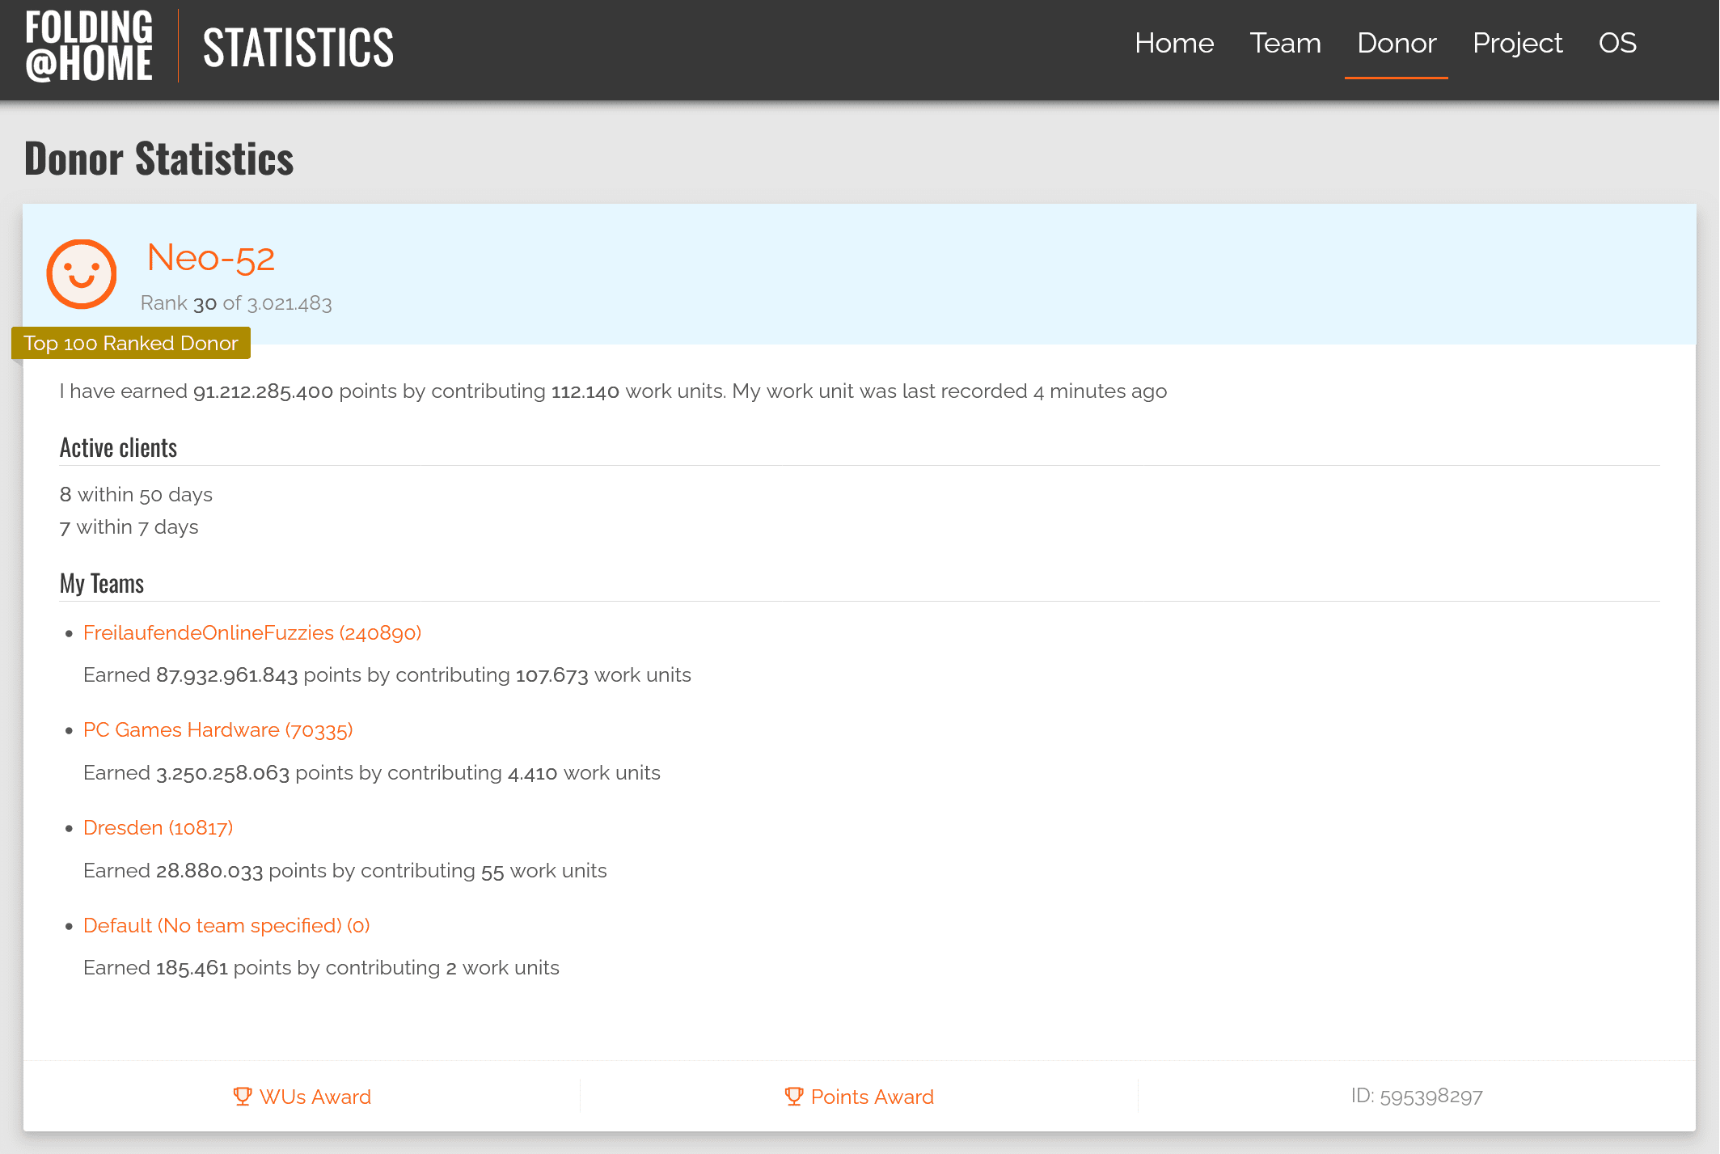The height and width of the screenshot is (1154, 1720).
Task: Open the FreilaufendeOnlineFuzzies team link
Action: tap(252, 632)
